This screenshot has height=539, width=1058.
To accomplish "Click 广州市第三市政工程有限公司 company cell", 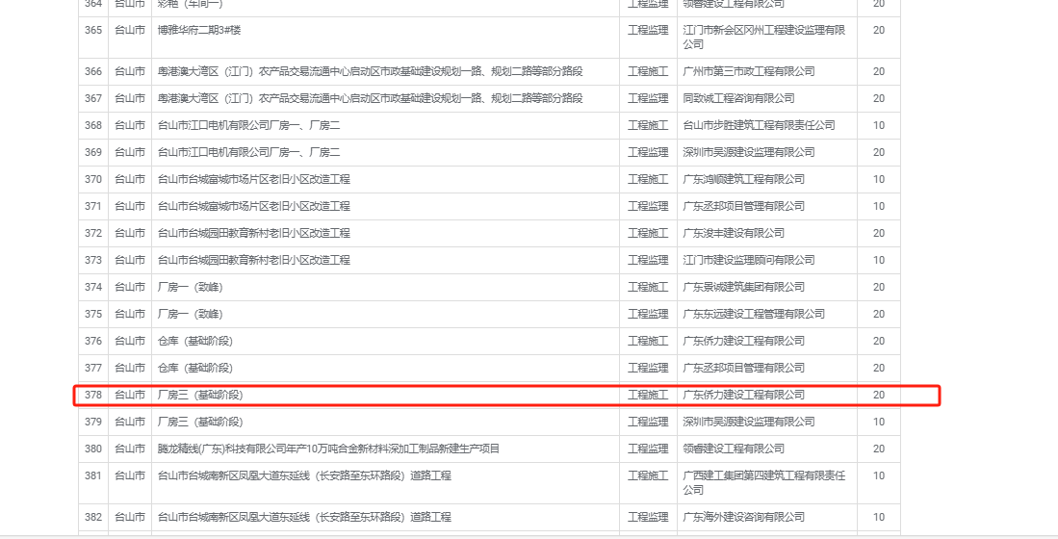I will click(748, 71).
